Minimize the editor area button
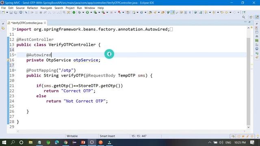The width and height of the screenshot is (260, 146). click(245, 22)
